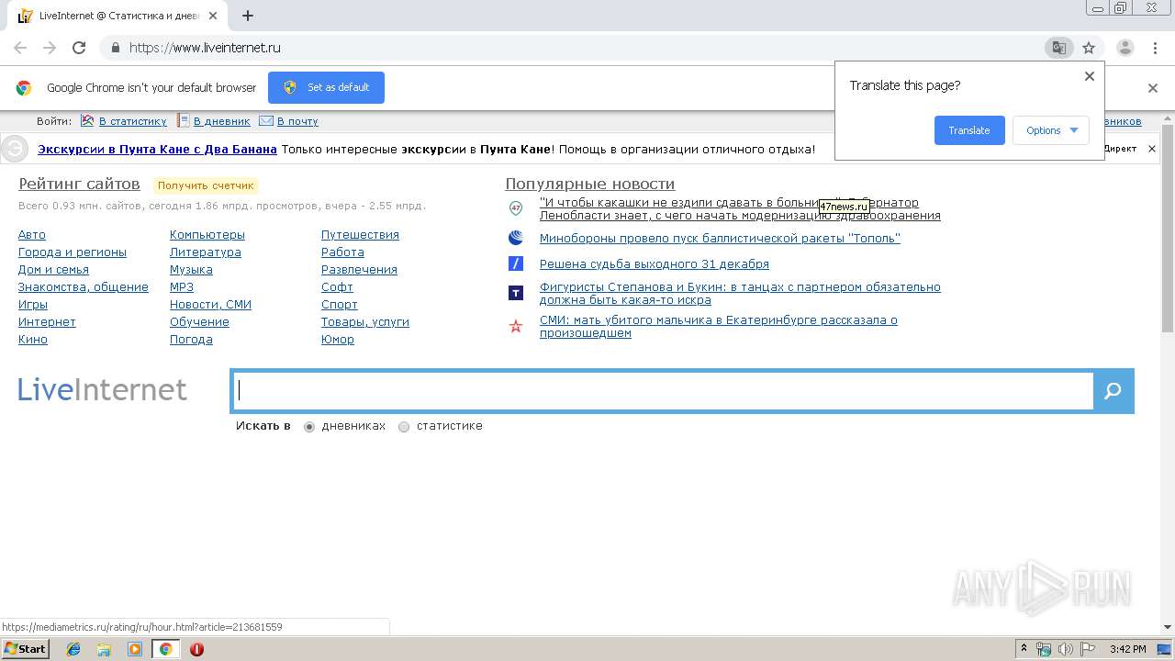Open the 'Музыка' category link

191,270
